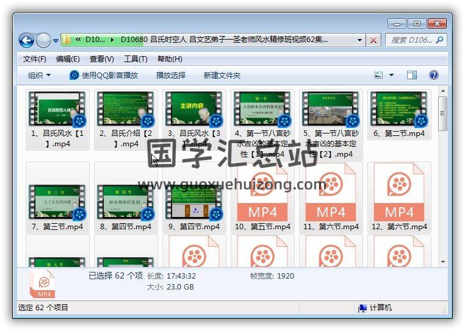465x331 pixels.
Task: Expand the 组织 dropdown
Action: tap(39, 75)
